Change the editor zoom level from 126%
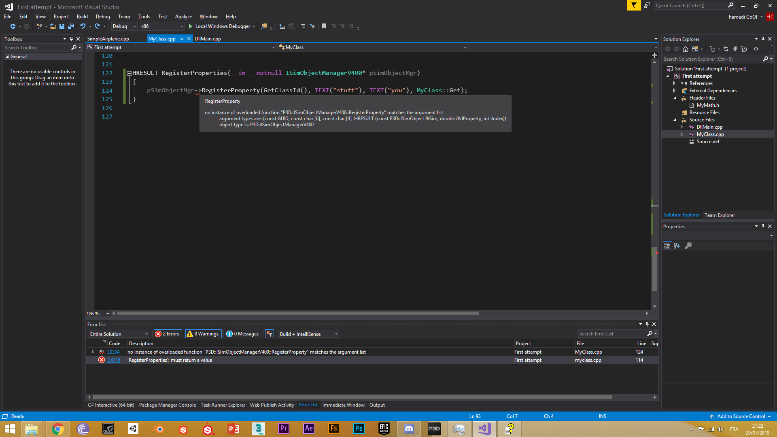 click(x=96, y=313)
